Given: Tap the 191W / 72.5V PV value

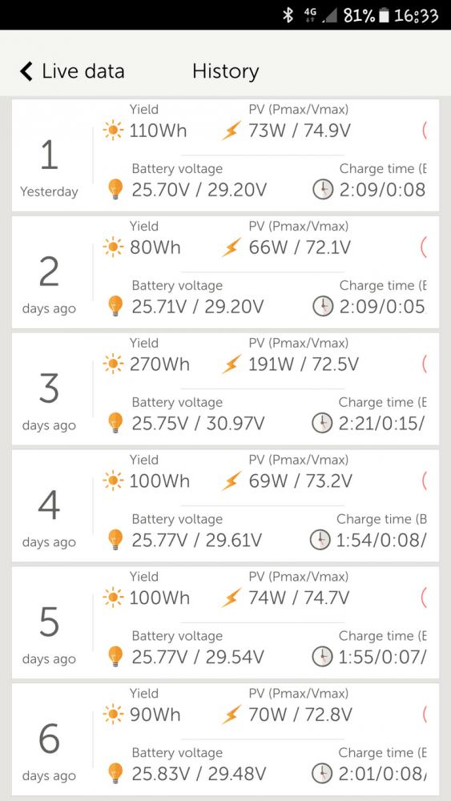Looking at the screenshot, I should point(304,364).
